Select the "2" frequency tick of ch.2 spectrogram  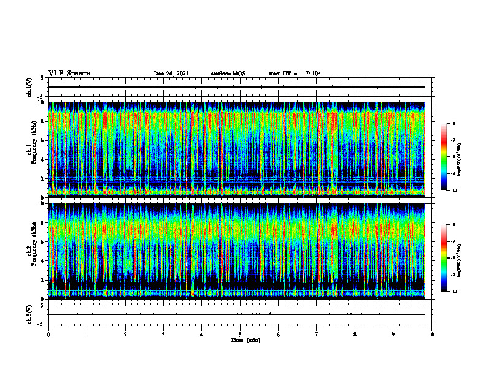pyautogui.click(x=43, y=280)
